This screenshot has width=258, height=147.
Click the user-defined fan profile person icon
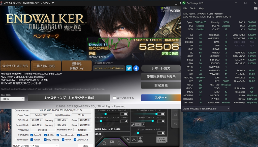140,140
